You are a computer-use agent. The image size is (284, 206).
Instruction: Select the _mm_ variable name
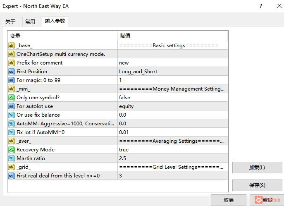point(23,89)
